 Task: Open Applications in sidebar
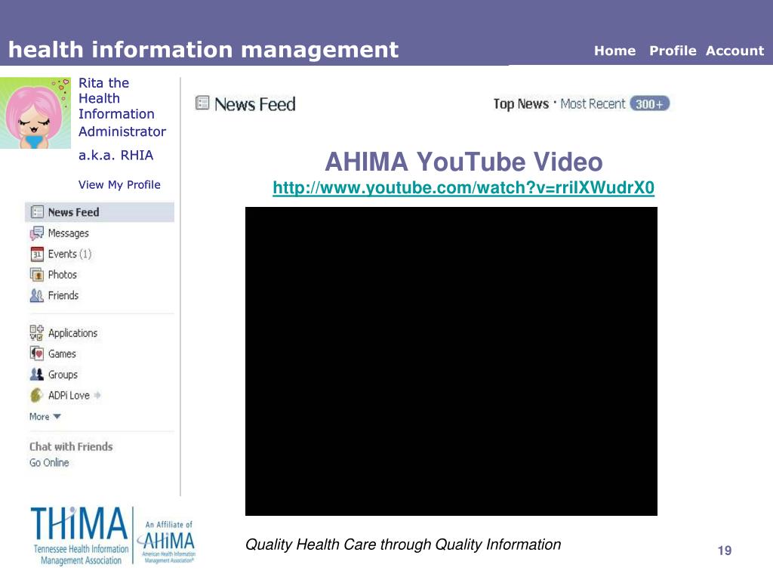coord(72,333)
